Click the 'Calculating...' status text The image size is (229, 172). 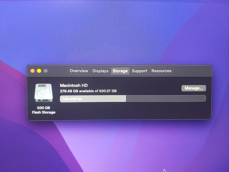(73, 99)
